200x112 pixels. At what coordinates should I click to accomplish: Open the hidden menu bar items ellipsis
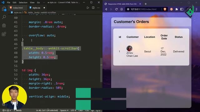(44, 2)
